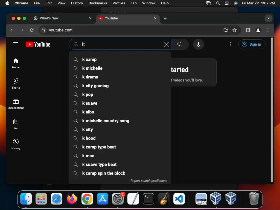The image size is (280, 210).
Task: Open Launchpad from the dock
Action: (x=41, y=199)
